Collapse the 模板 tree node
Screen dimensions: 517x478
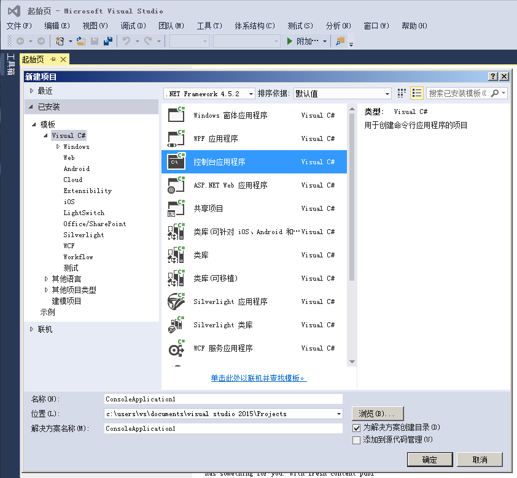pyautogui.click(x=34, y=124)
